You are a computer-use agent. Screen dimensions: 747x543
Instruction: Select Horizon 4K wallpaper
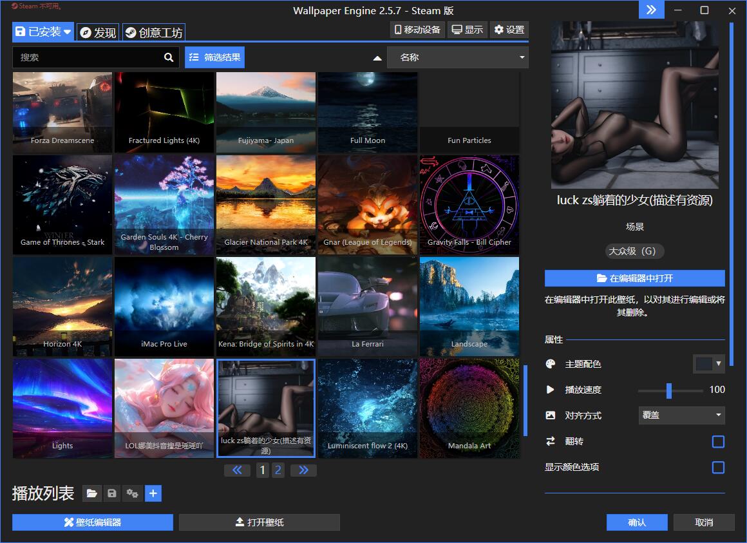(x=62, y=307)
